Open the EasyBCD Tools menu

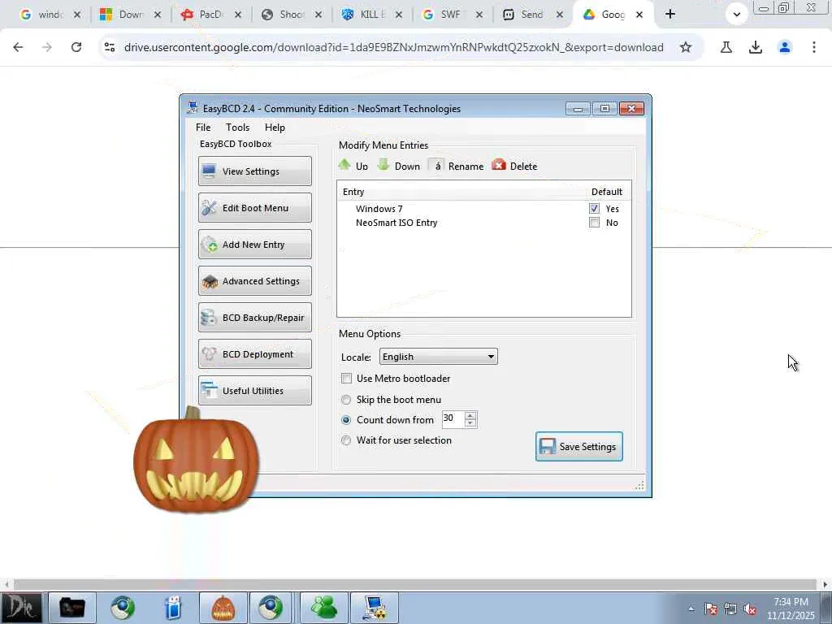click(237, 128)
